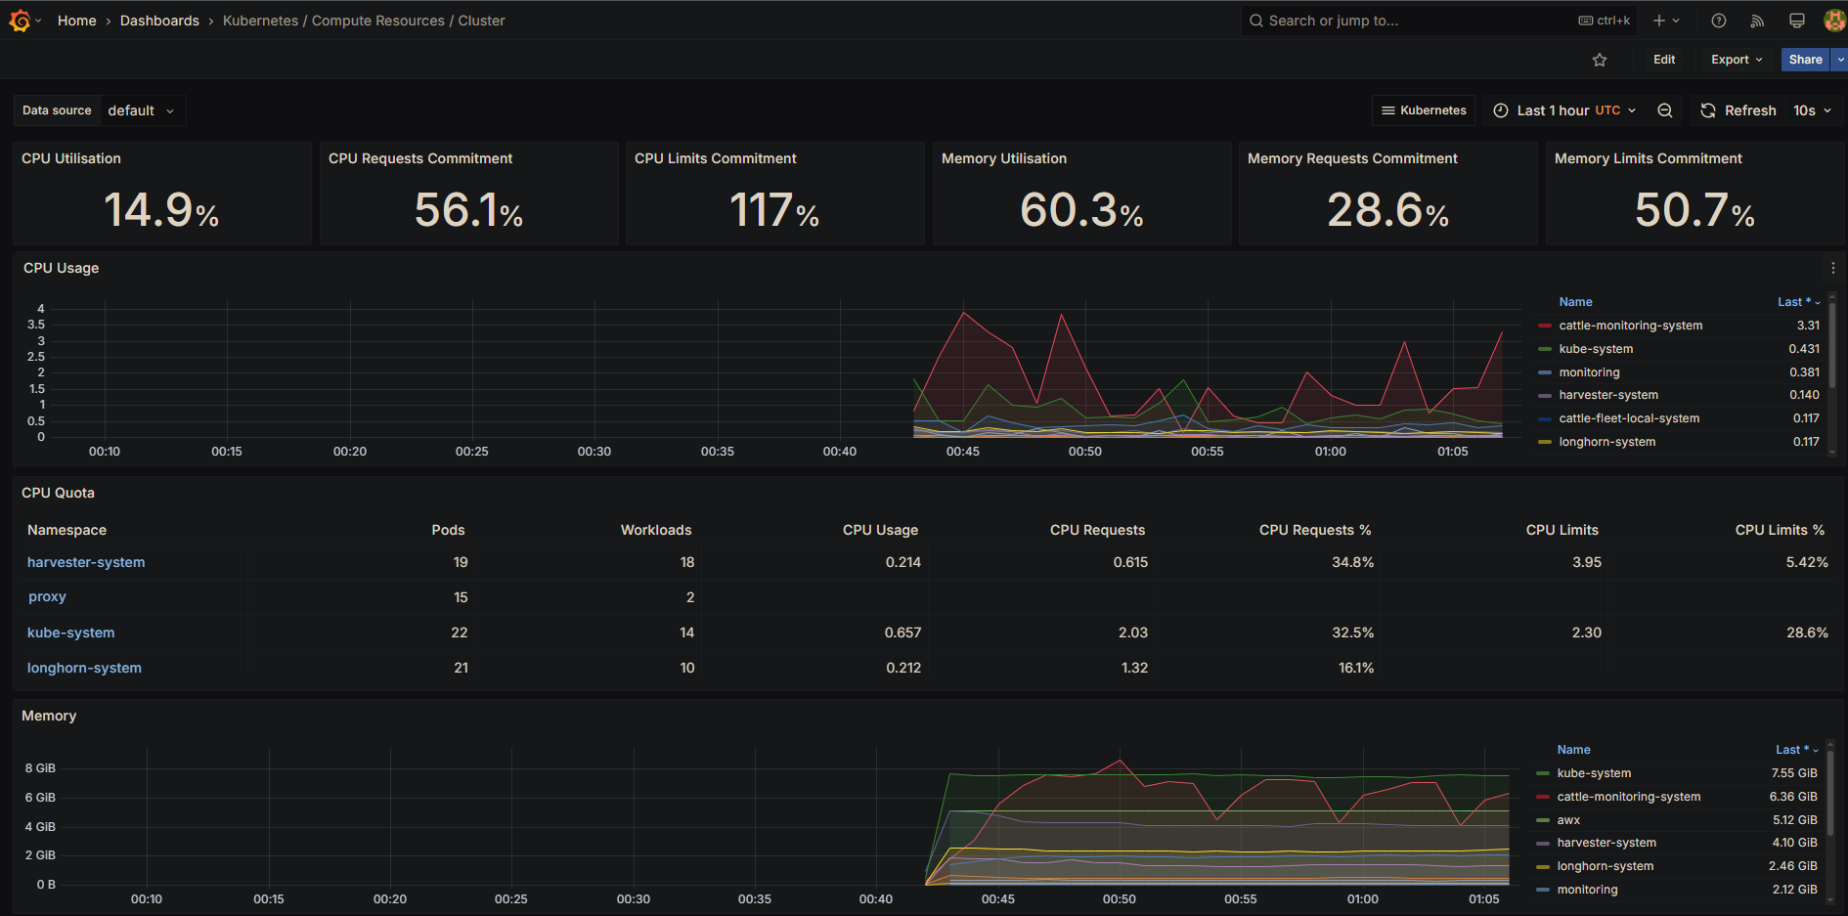The image size is (1848, 916).
Task: Click red color swatch for cattle-monitoring-system CPU
Action: [x=1545, y=326]
